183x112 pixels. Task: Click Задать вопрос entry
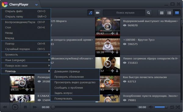(75, 93)
